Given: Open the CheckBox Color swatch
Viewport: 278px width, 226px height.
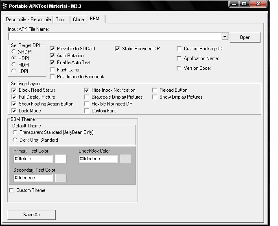Looking at the screenshot, I should [126, 159].
